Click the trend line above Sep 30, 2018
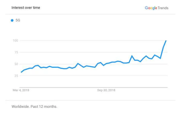 (106, 64)
